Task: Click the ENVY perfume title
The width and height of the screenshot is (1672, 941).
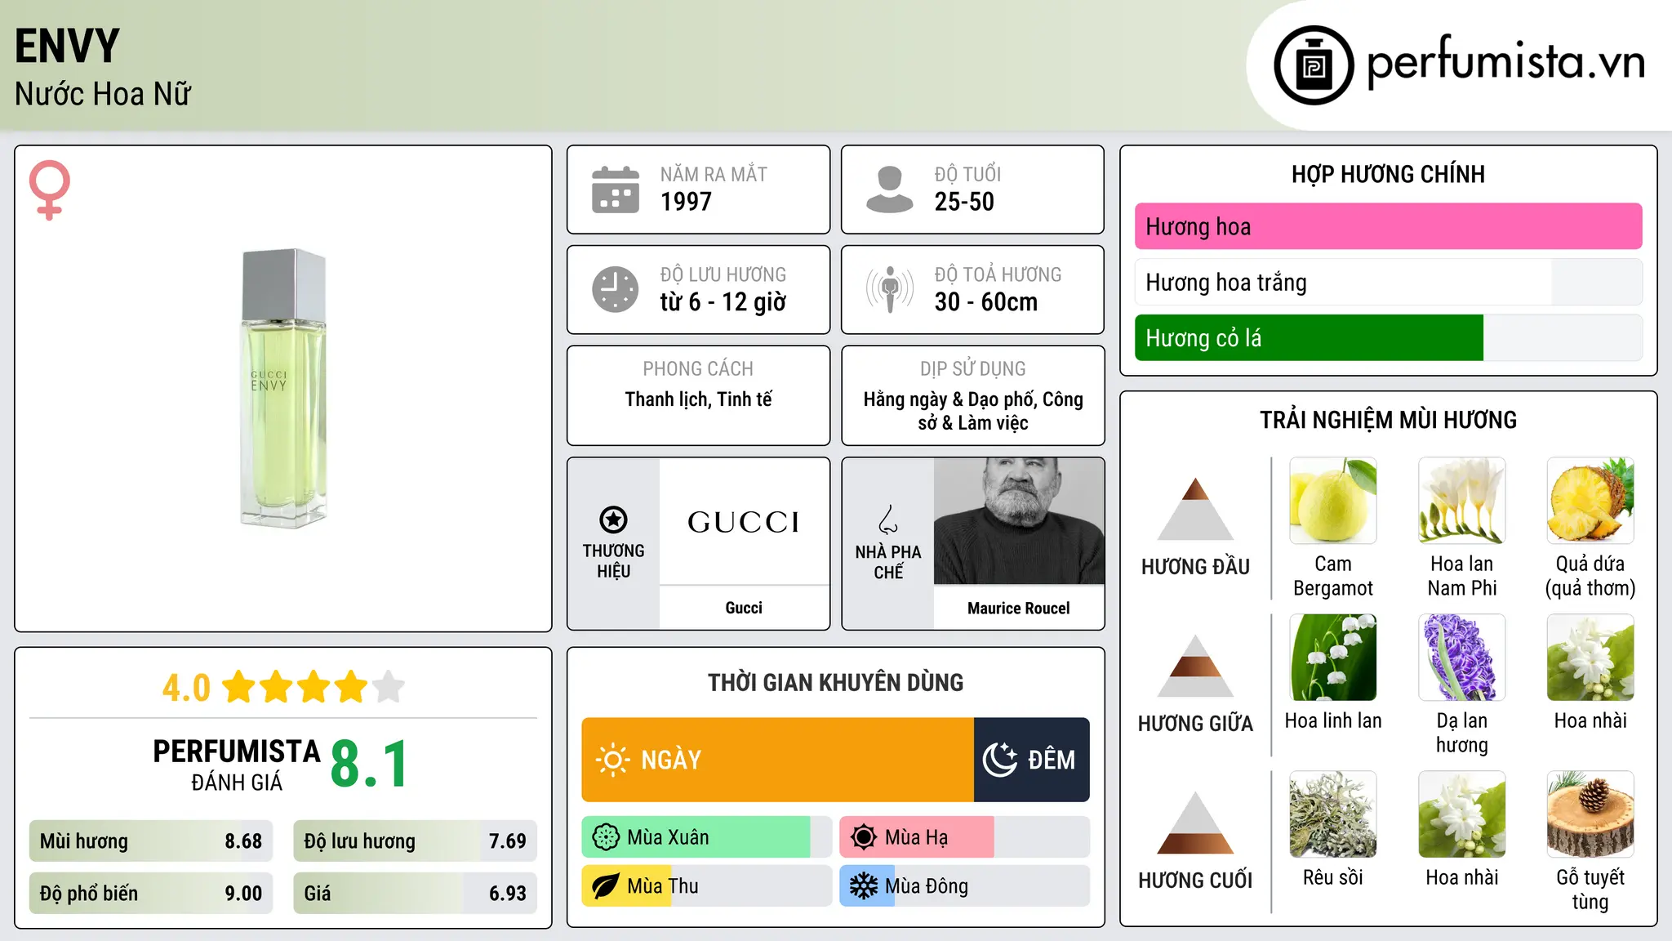Action: pos(67,46)
